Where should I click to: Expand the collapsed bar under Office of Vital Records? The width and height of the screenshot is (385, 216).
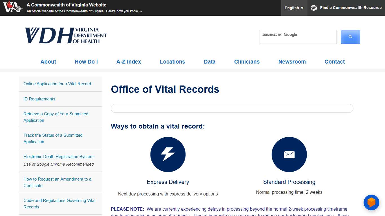coord(232,108)
